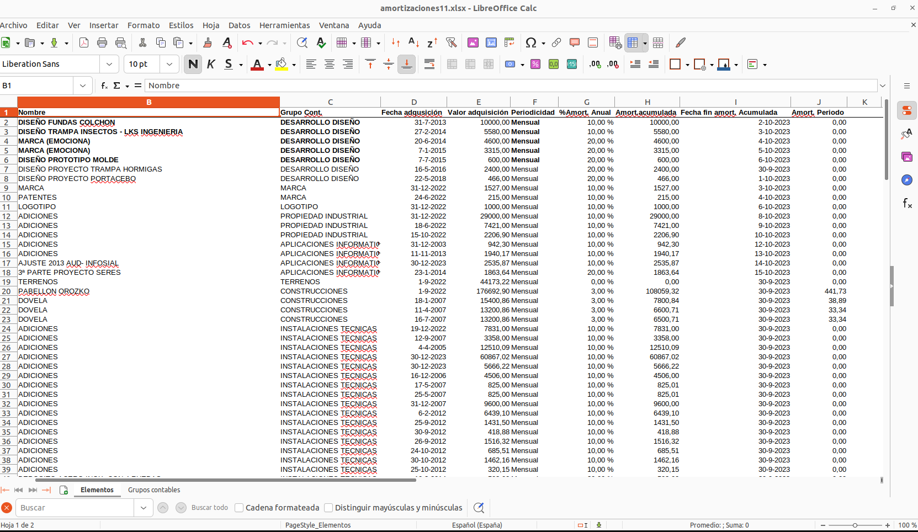Find previous match arrow button
Image resolution: width=918 pixels, height=532 pixels.
click(163, 508)
